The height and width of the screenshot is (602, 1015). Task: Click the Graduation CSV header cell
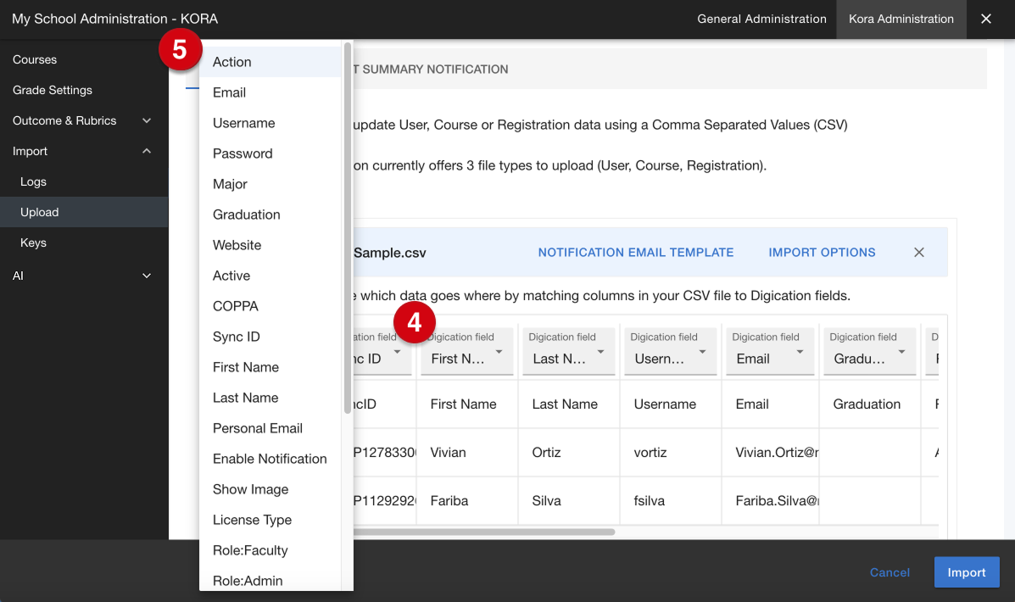pos(870,404)
